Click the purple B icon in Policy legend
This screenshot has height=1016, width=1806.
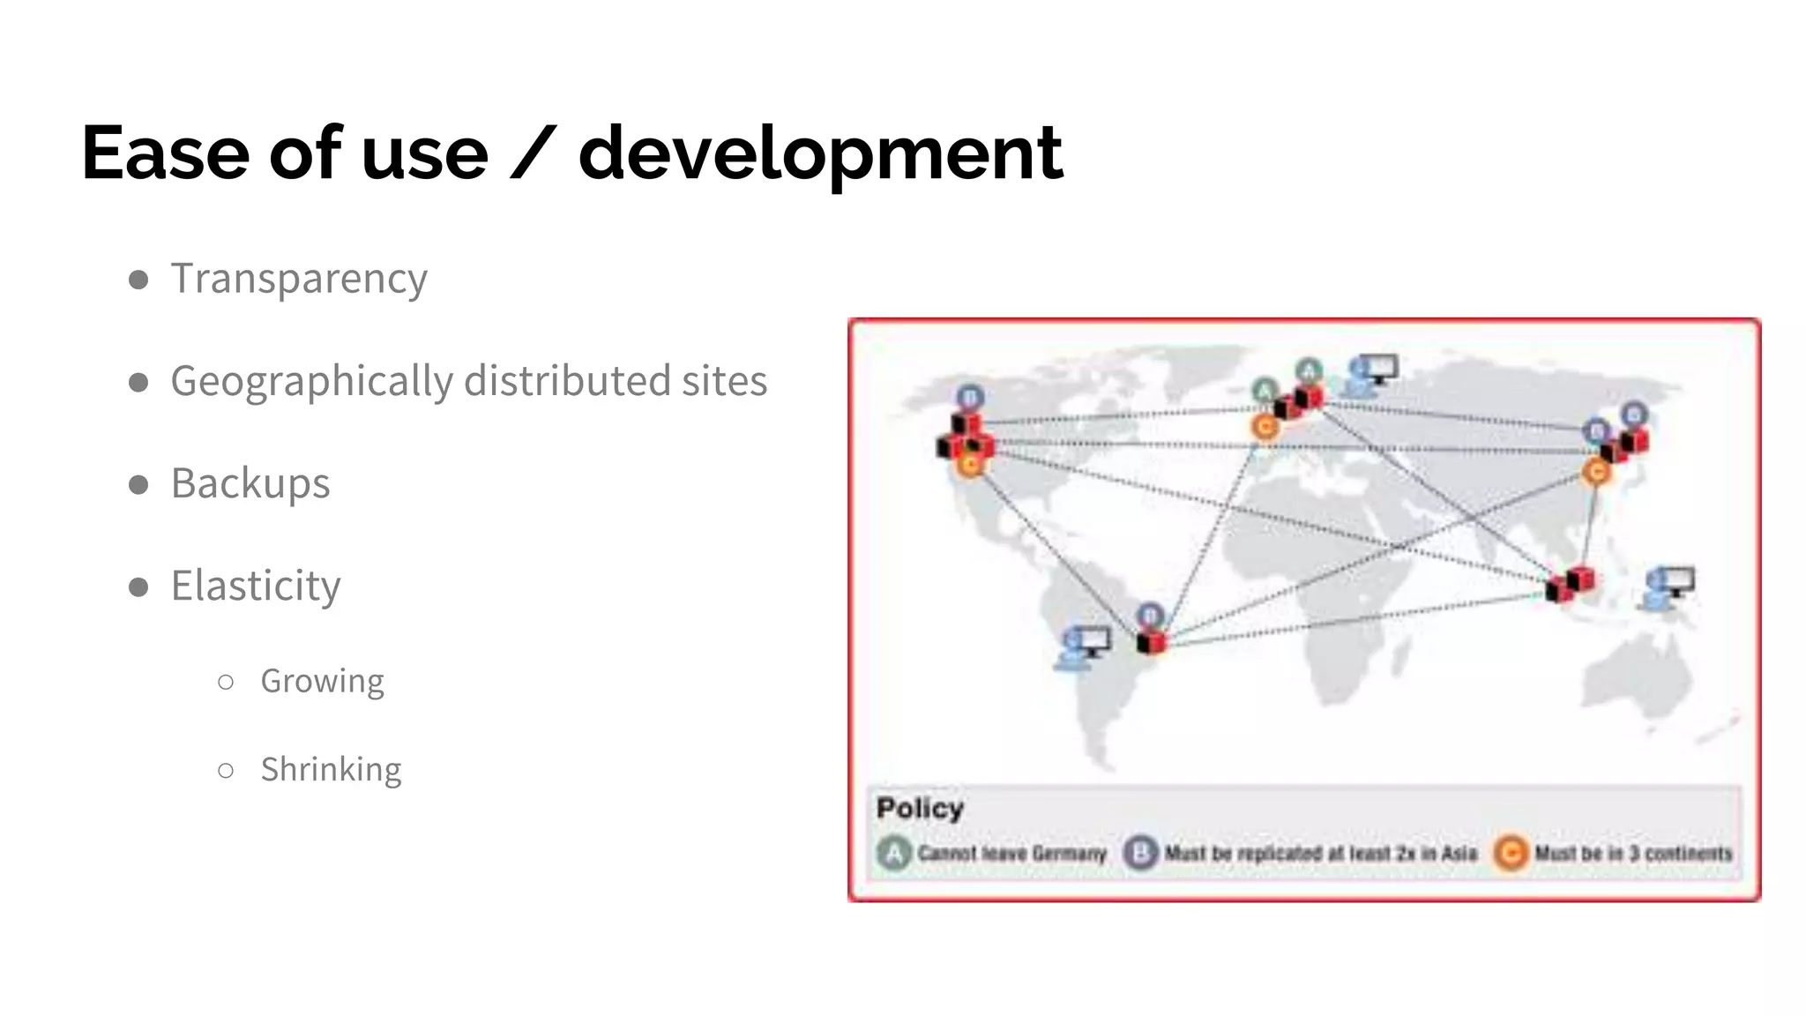1140,853
